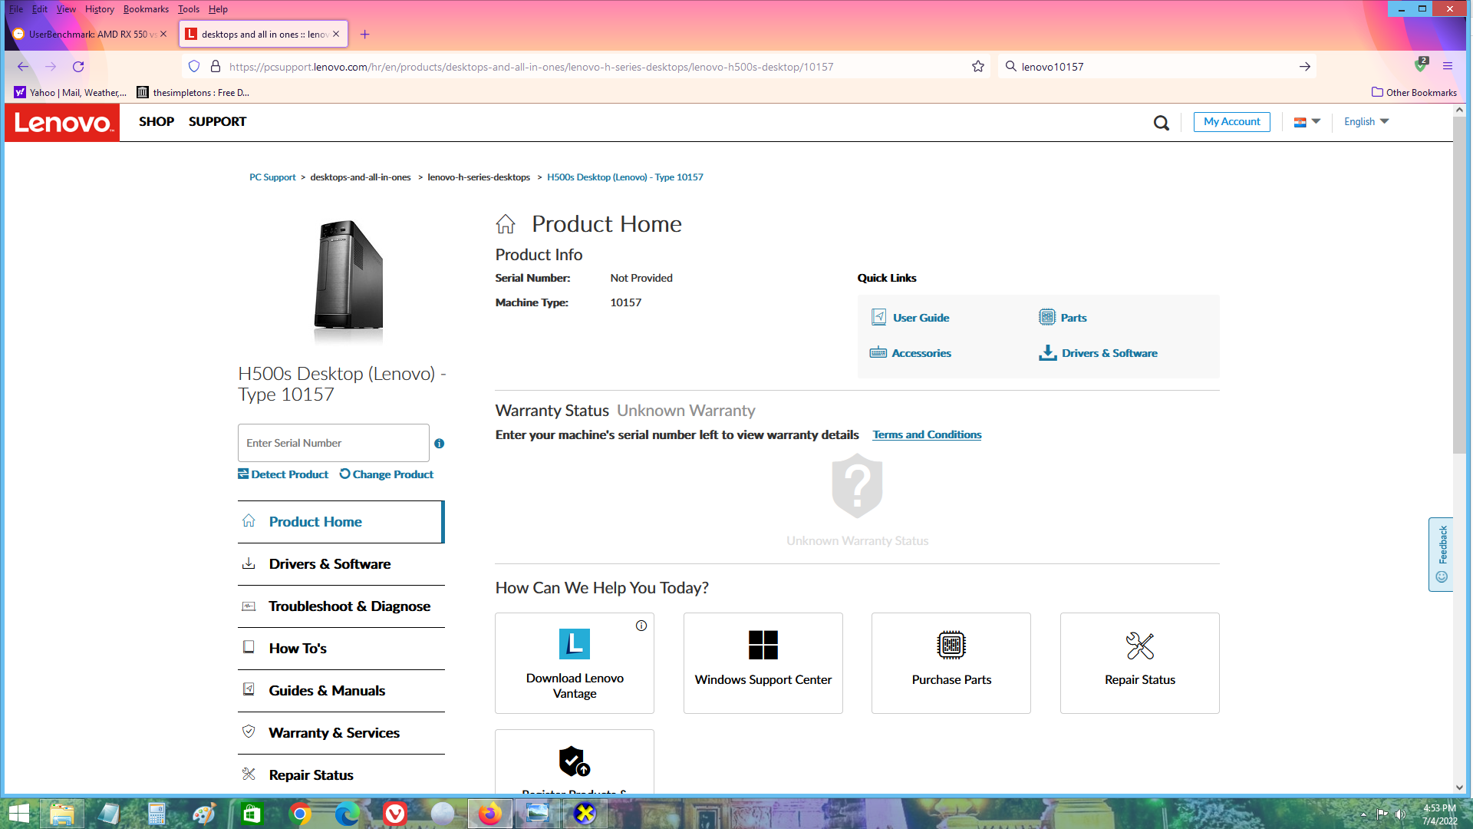This screenshot has width=1473, height=829.
Task: Open a new browser tab
Action: point(365,35)
